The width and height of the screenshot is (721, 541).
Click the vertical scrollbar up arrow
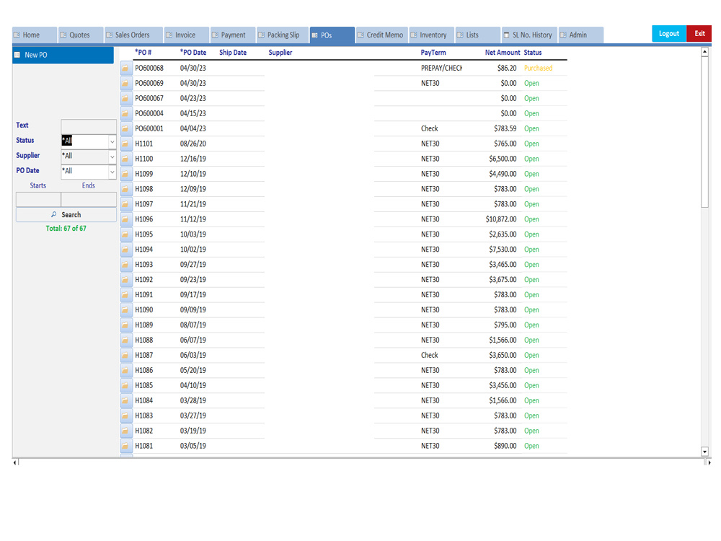[704, 52]
